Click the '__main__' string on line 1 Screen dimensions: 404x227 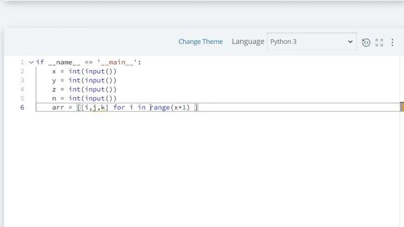(x=117, y=62)
